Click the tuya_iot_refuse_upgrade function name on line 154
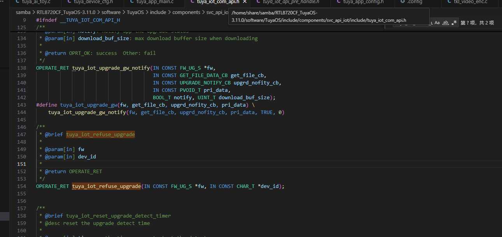This screenshot has height=237, width=502. (x=106, y=186)
